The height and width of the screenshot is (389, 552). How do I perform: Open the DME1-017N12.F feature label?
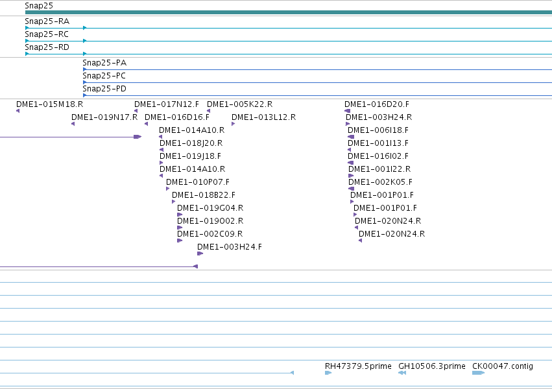point(167,104)
